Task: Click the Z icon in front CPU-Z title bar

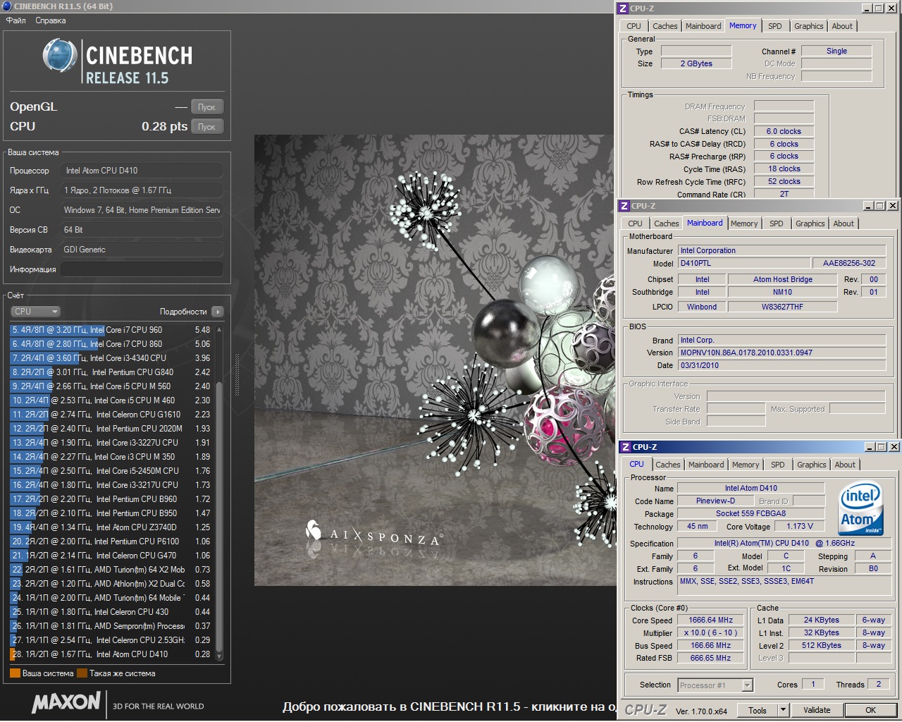Action: (x=626, y=447)
